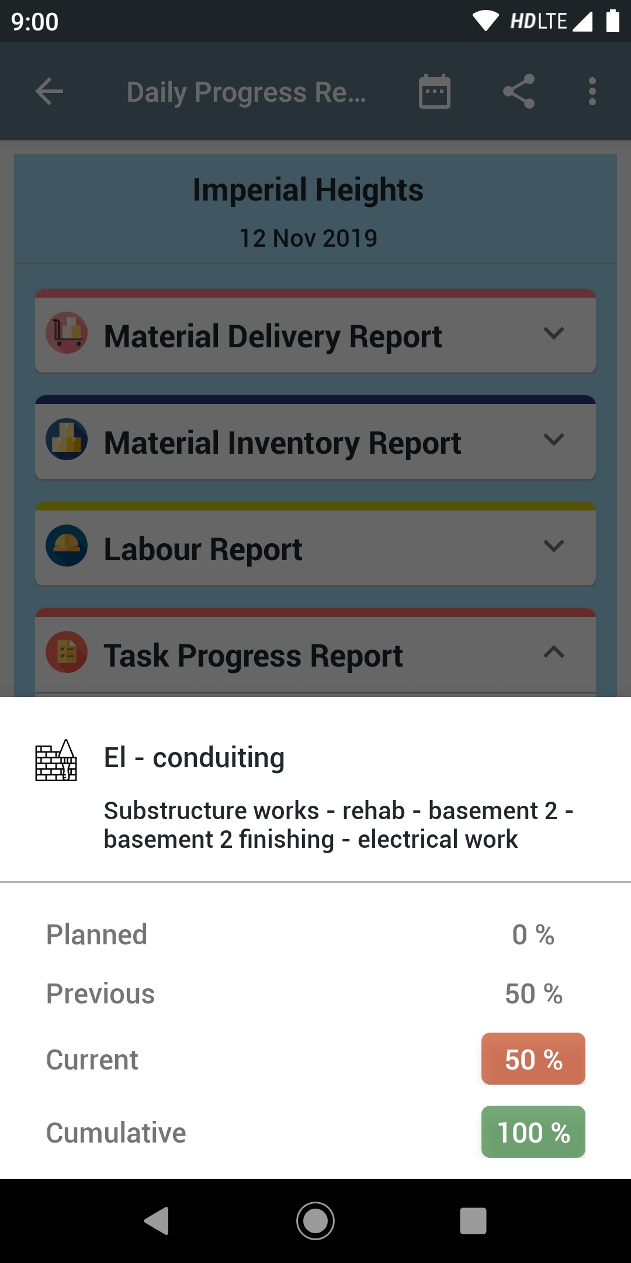Tap the green Cumulative 100 % badge
The width and height of the screenshot is (631, 1263).
pyautogui.click(x=533, y=1132)
